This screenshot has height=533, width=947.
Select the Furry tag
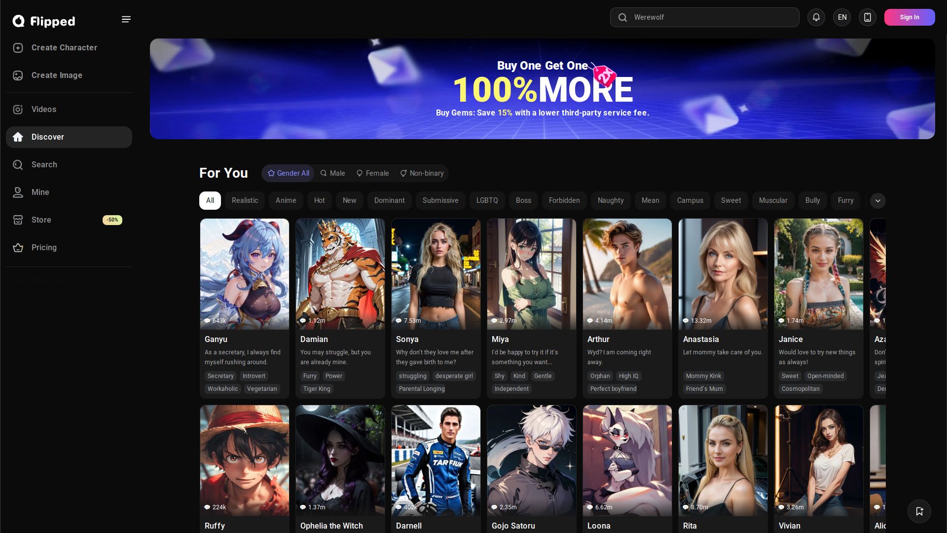(x=845, y=200)
